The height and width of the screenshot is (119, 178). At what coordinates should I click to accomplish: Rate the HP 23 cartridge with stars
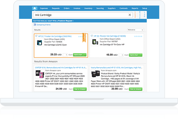[x=138, y=36]
